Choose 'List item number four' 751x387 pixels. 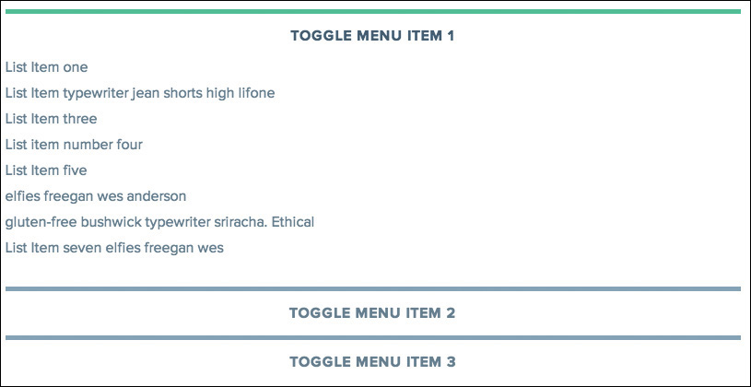click(74, 145)
